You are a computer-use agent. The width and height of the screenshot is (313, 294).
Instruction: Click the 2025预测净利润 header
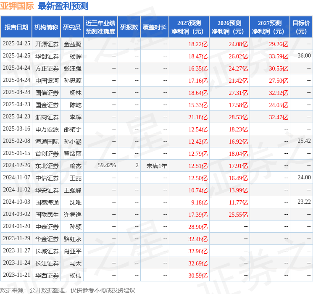[189, 27]
